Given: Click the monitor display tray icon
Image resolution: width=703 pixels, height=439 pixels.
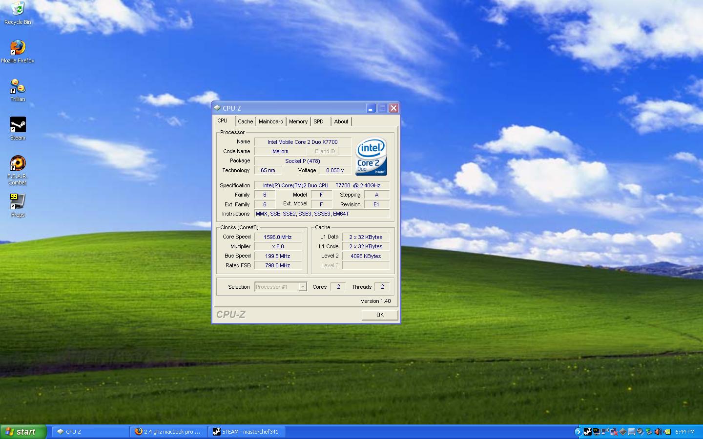Looking at the screenshot, I should point(632,432).
